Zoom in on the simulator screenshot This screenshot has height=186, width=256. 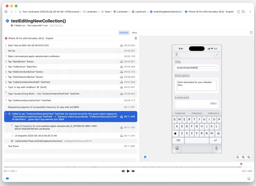click(249, 157)
